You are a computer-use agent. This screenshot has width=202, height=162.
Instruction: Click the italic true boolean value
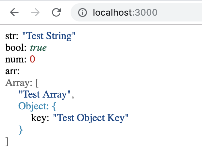[x=38, y=48]
